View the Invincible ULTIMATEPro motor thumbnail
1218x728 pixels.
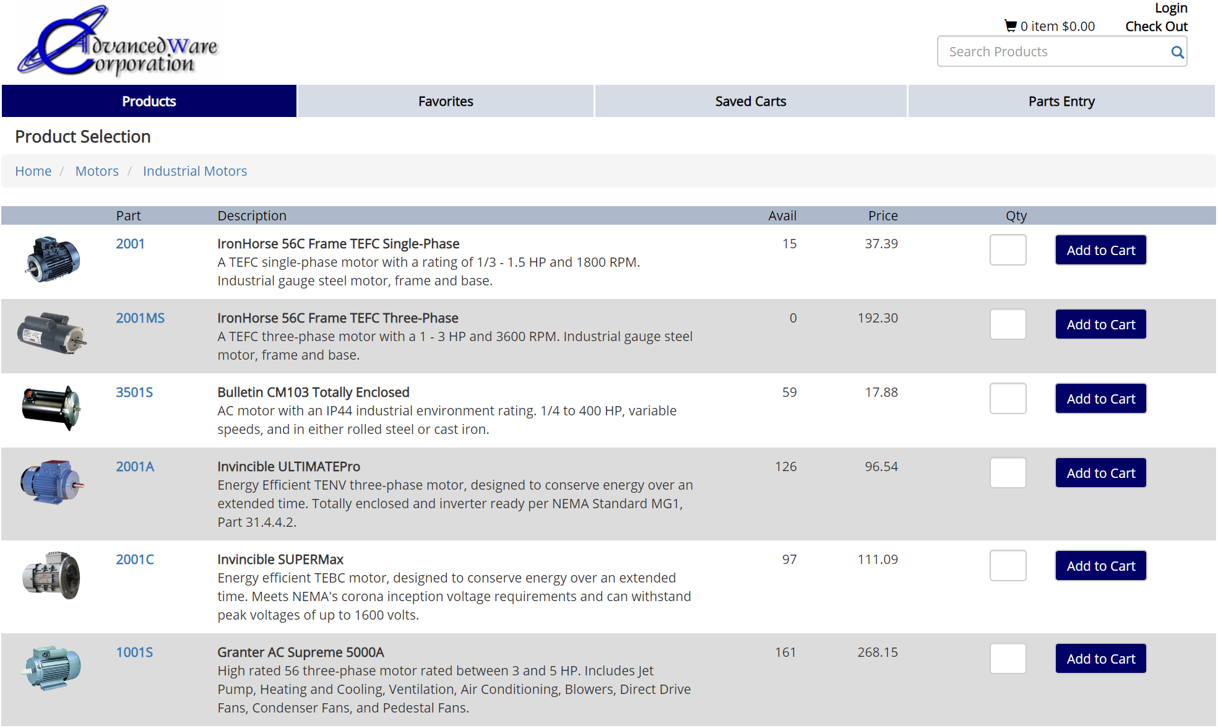click(52, 482)
